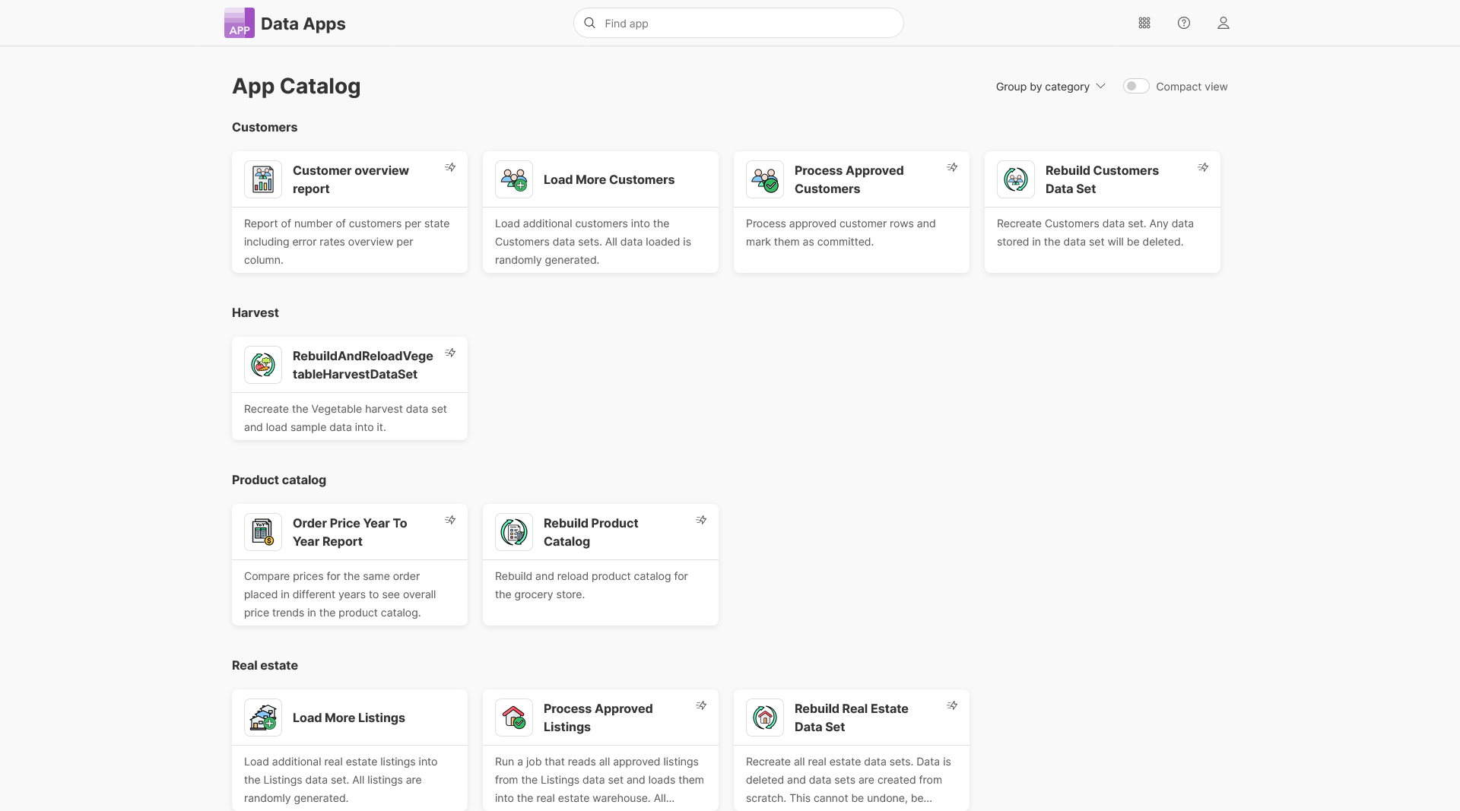Click the Data Apps header title
Viewport: 1460px width, 811px height.
tap(303, 24)
